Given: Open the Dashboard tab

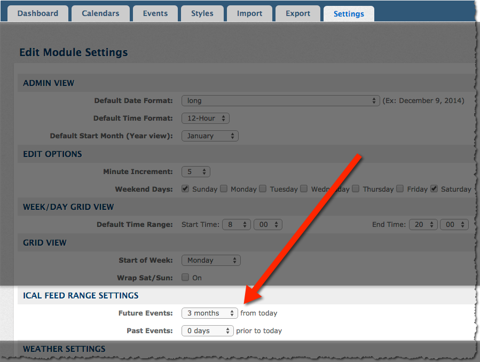Looking at the screenshot, I should 38,13.
